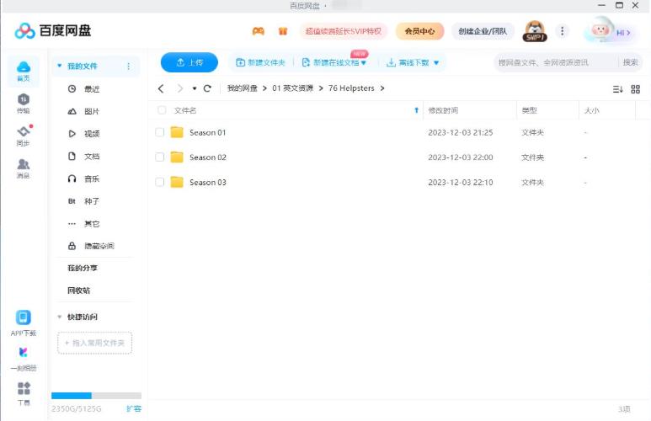651x421 pixels.
Task: Open the Season 03 folder icon
Action: coord(177,182)
